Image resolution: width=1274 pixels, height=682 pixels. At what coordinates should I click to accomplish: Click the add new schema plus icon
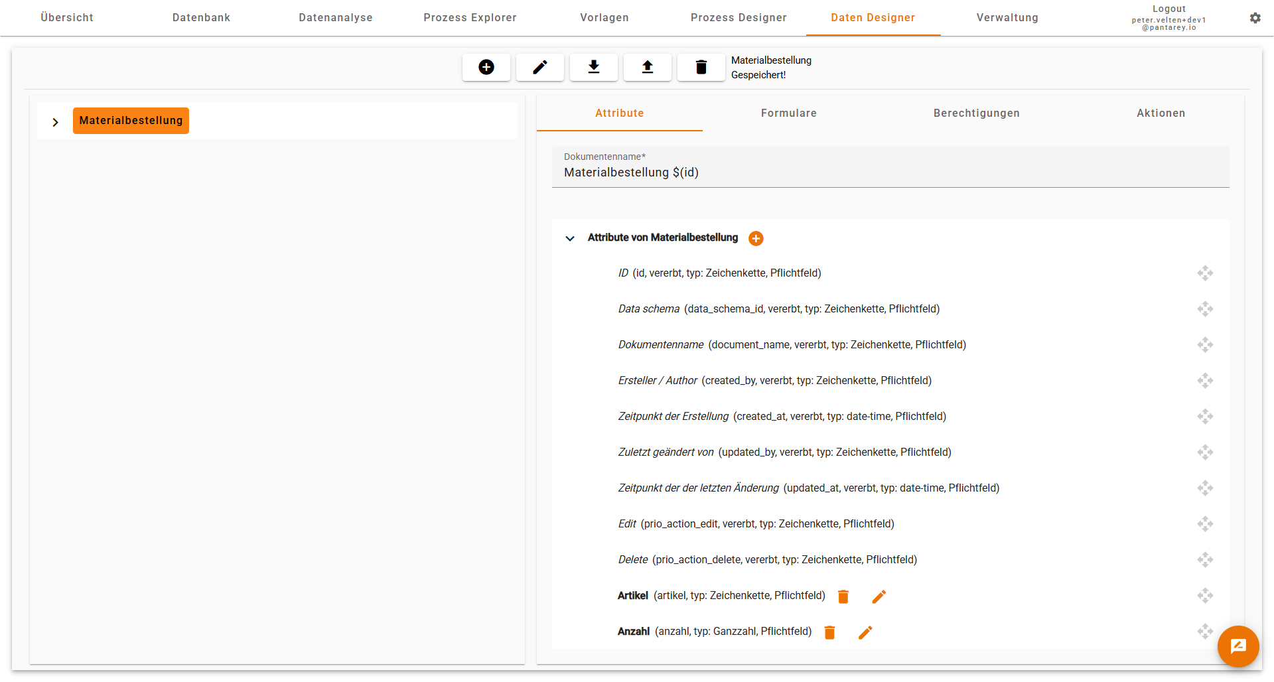click(x=486, y=67)
